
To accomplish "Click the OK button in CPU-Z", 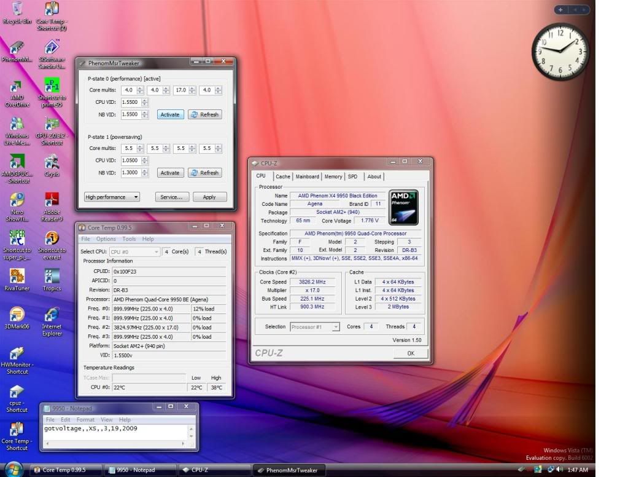I will click(410, 353).
